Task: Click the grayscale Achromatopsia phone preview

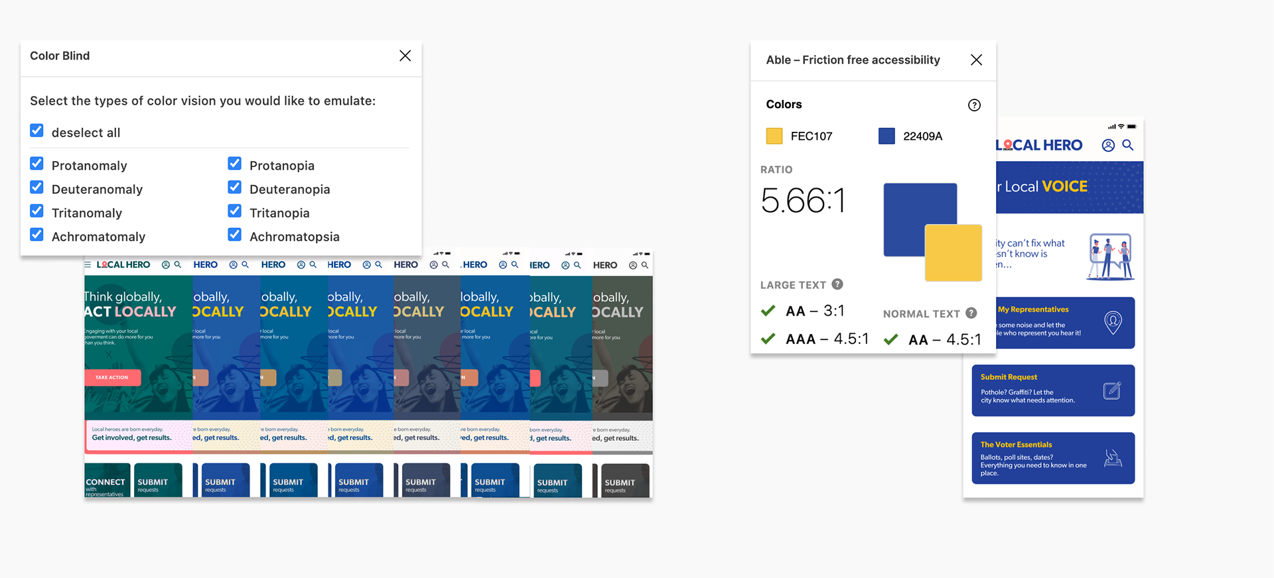Action: (622, 375)
